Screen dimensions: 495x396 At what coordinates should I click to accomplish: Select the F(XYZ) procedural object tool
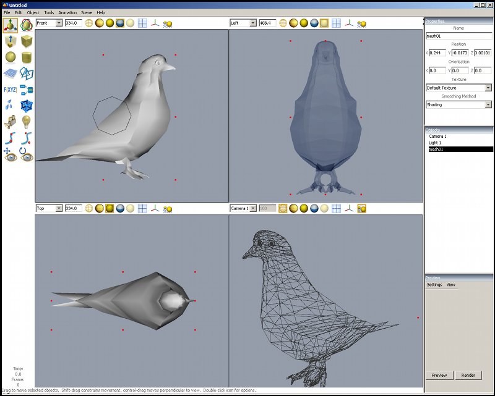(x=10, y=90)
